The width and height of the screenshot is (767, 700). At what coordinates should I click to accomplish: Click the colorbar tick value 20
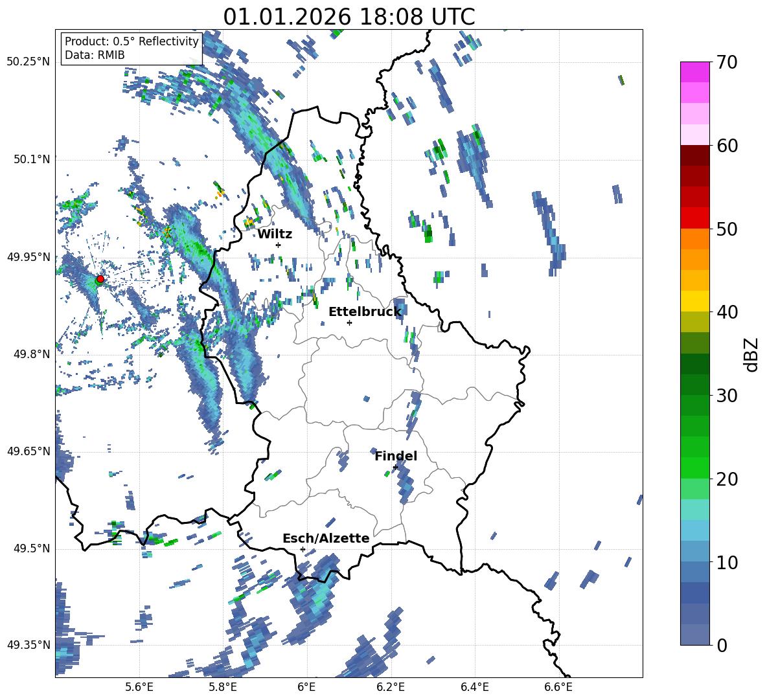click(727, 479)
